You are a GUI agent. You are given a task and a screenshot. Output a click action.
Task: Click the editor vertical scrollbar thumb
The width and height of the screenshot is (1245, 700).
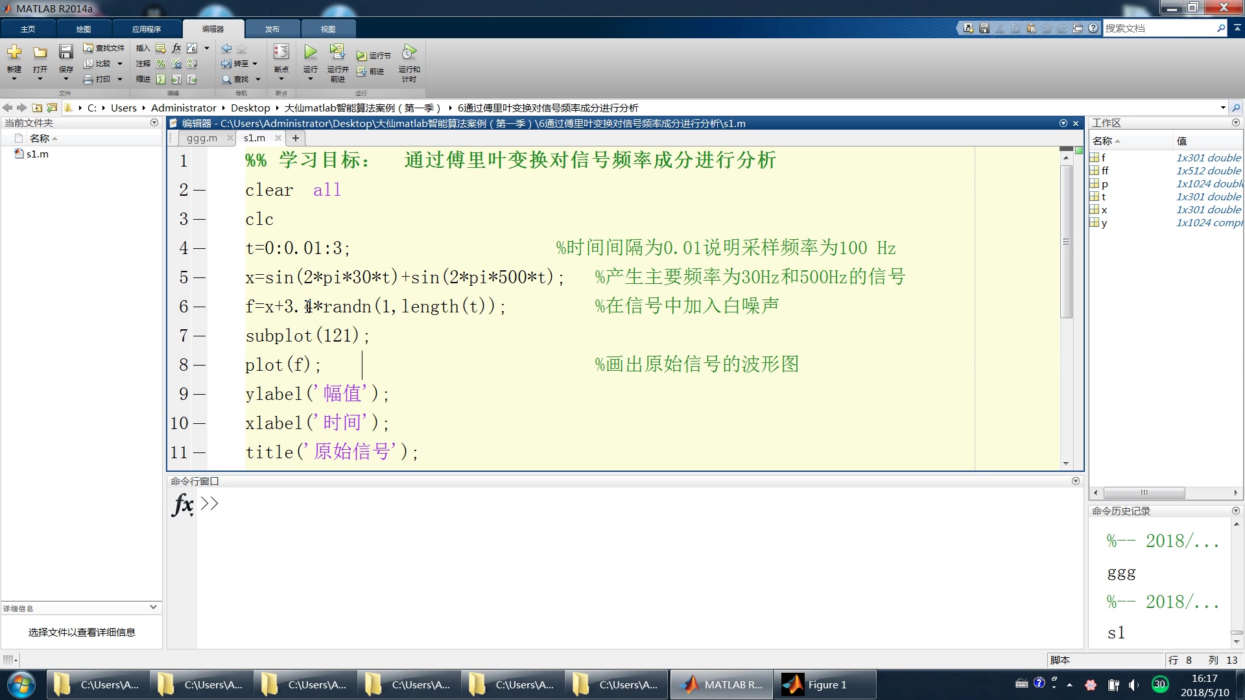click(x=1066, y=241)
